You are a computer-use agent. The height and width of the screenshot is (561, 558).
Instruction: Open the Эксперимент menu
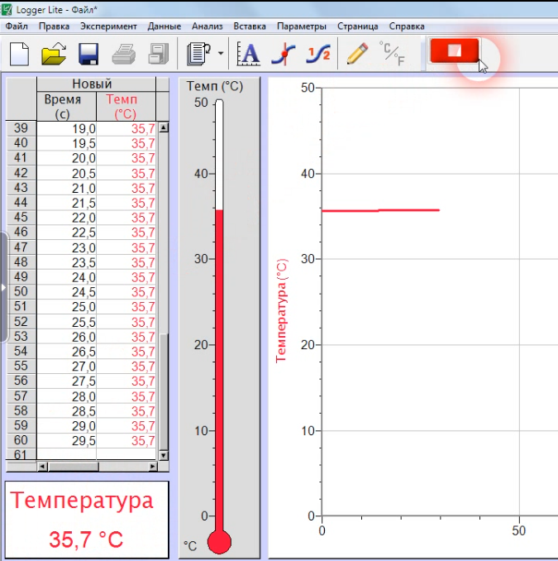[x=108, y=26]
